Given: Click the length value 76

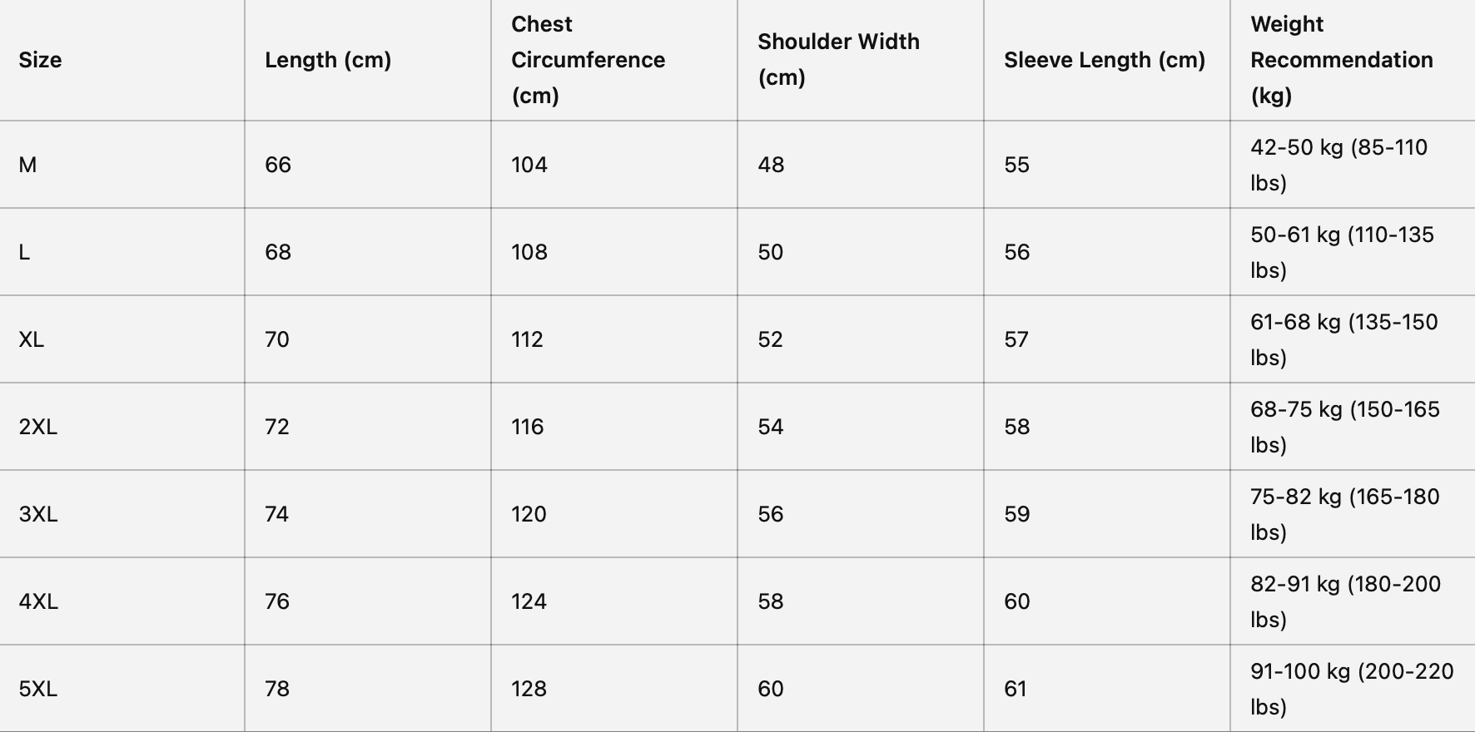Looking at the screenshot, I should click(x=277, y=601).
